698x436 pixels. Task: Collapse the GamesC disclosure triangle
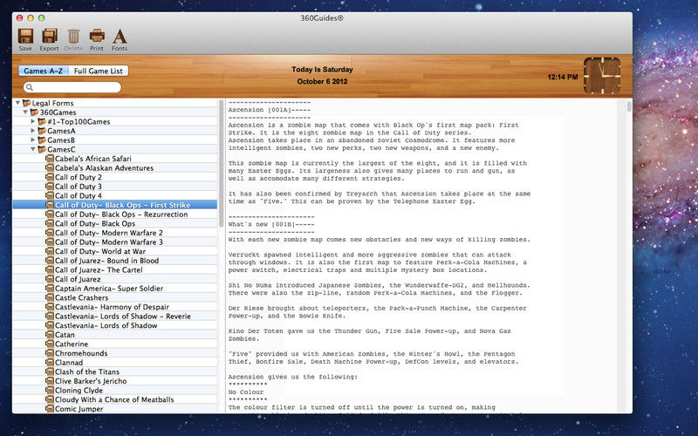[x=33, y=149]
